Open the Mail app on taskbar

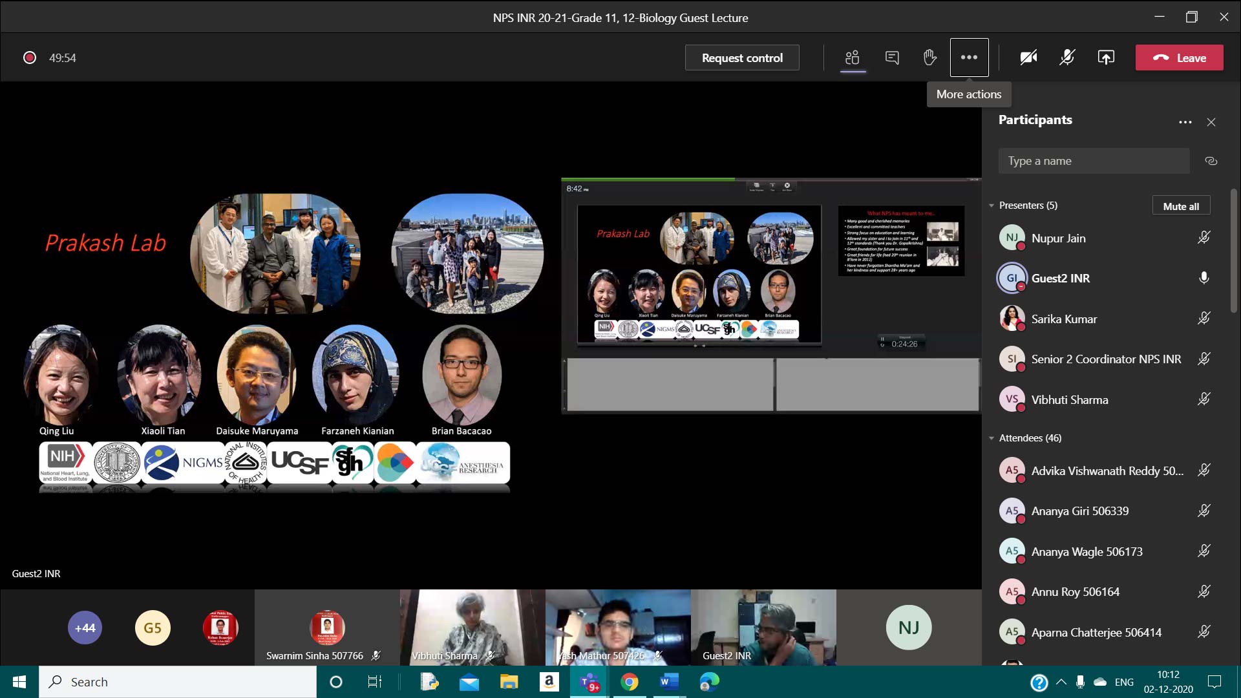(x=469, y=682)
